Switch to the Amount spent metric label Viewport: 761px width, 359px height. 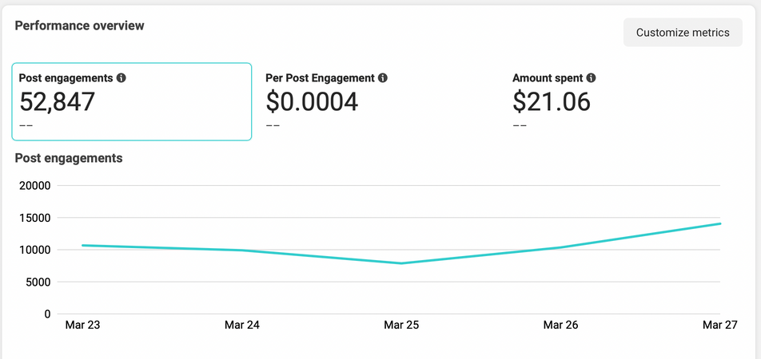tap(548, 78)
